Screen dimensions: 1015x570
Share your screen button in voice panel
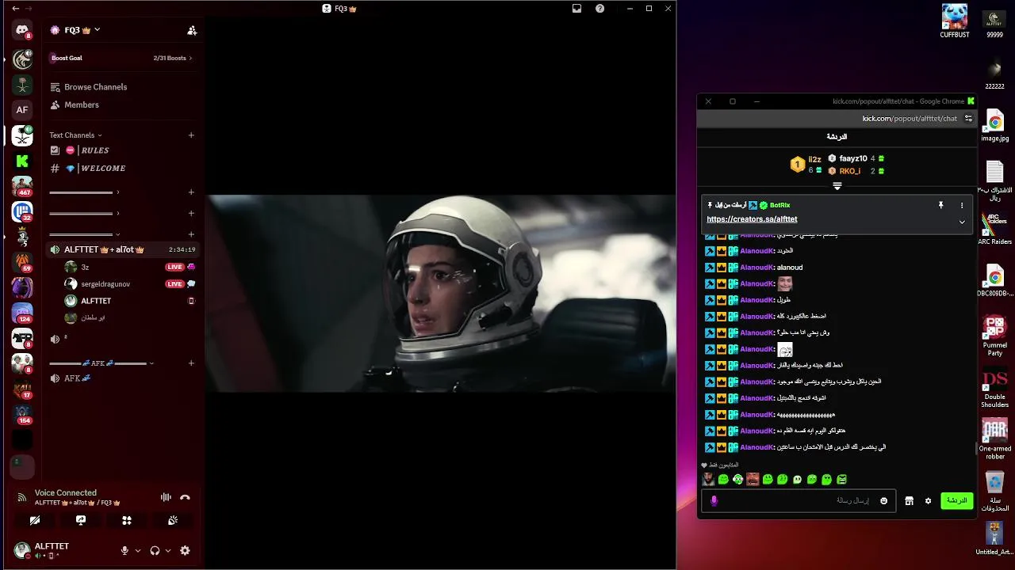click(81, 520)
